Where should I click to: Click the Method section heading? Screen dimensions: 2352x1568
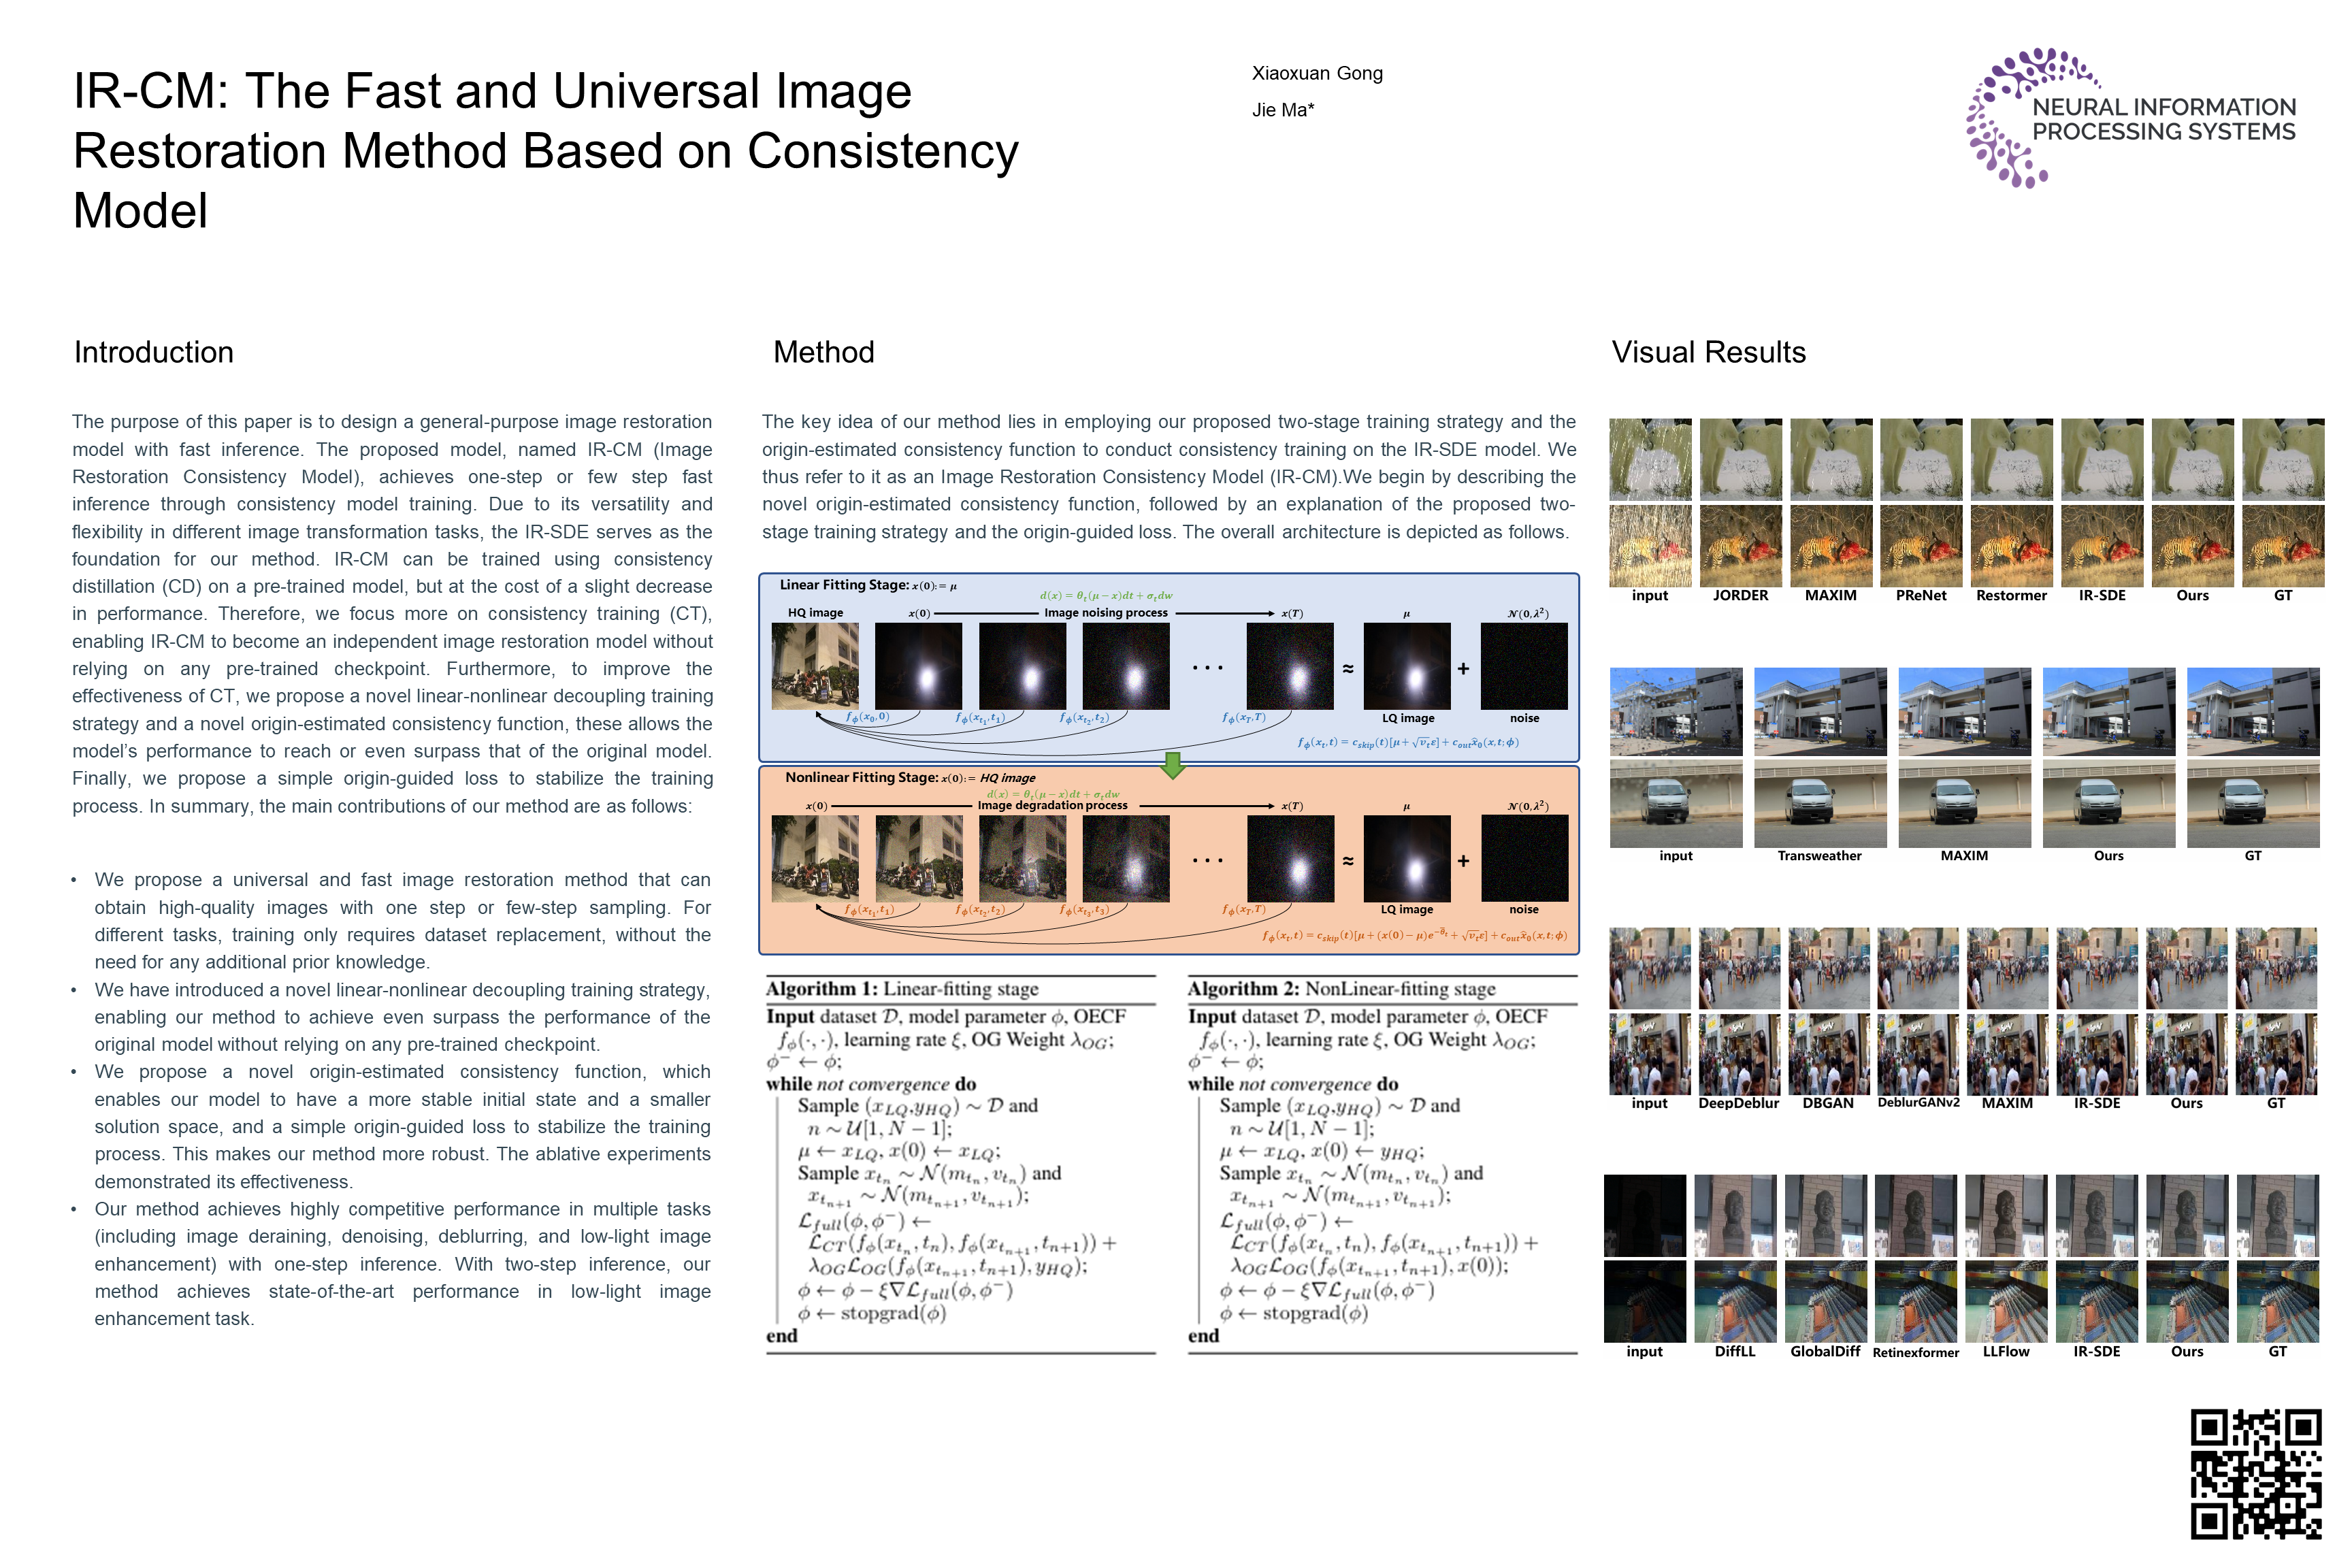point(823,352)
